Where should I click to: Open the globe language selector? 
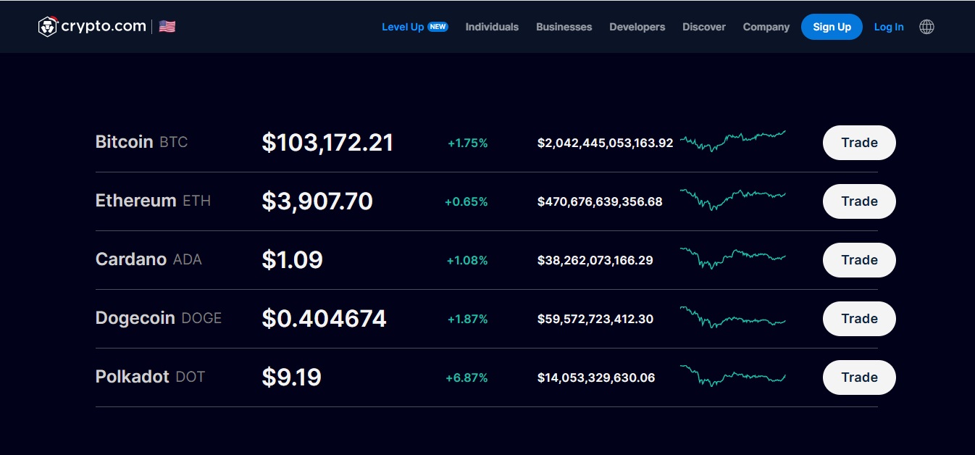point(926,27)
